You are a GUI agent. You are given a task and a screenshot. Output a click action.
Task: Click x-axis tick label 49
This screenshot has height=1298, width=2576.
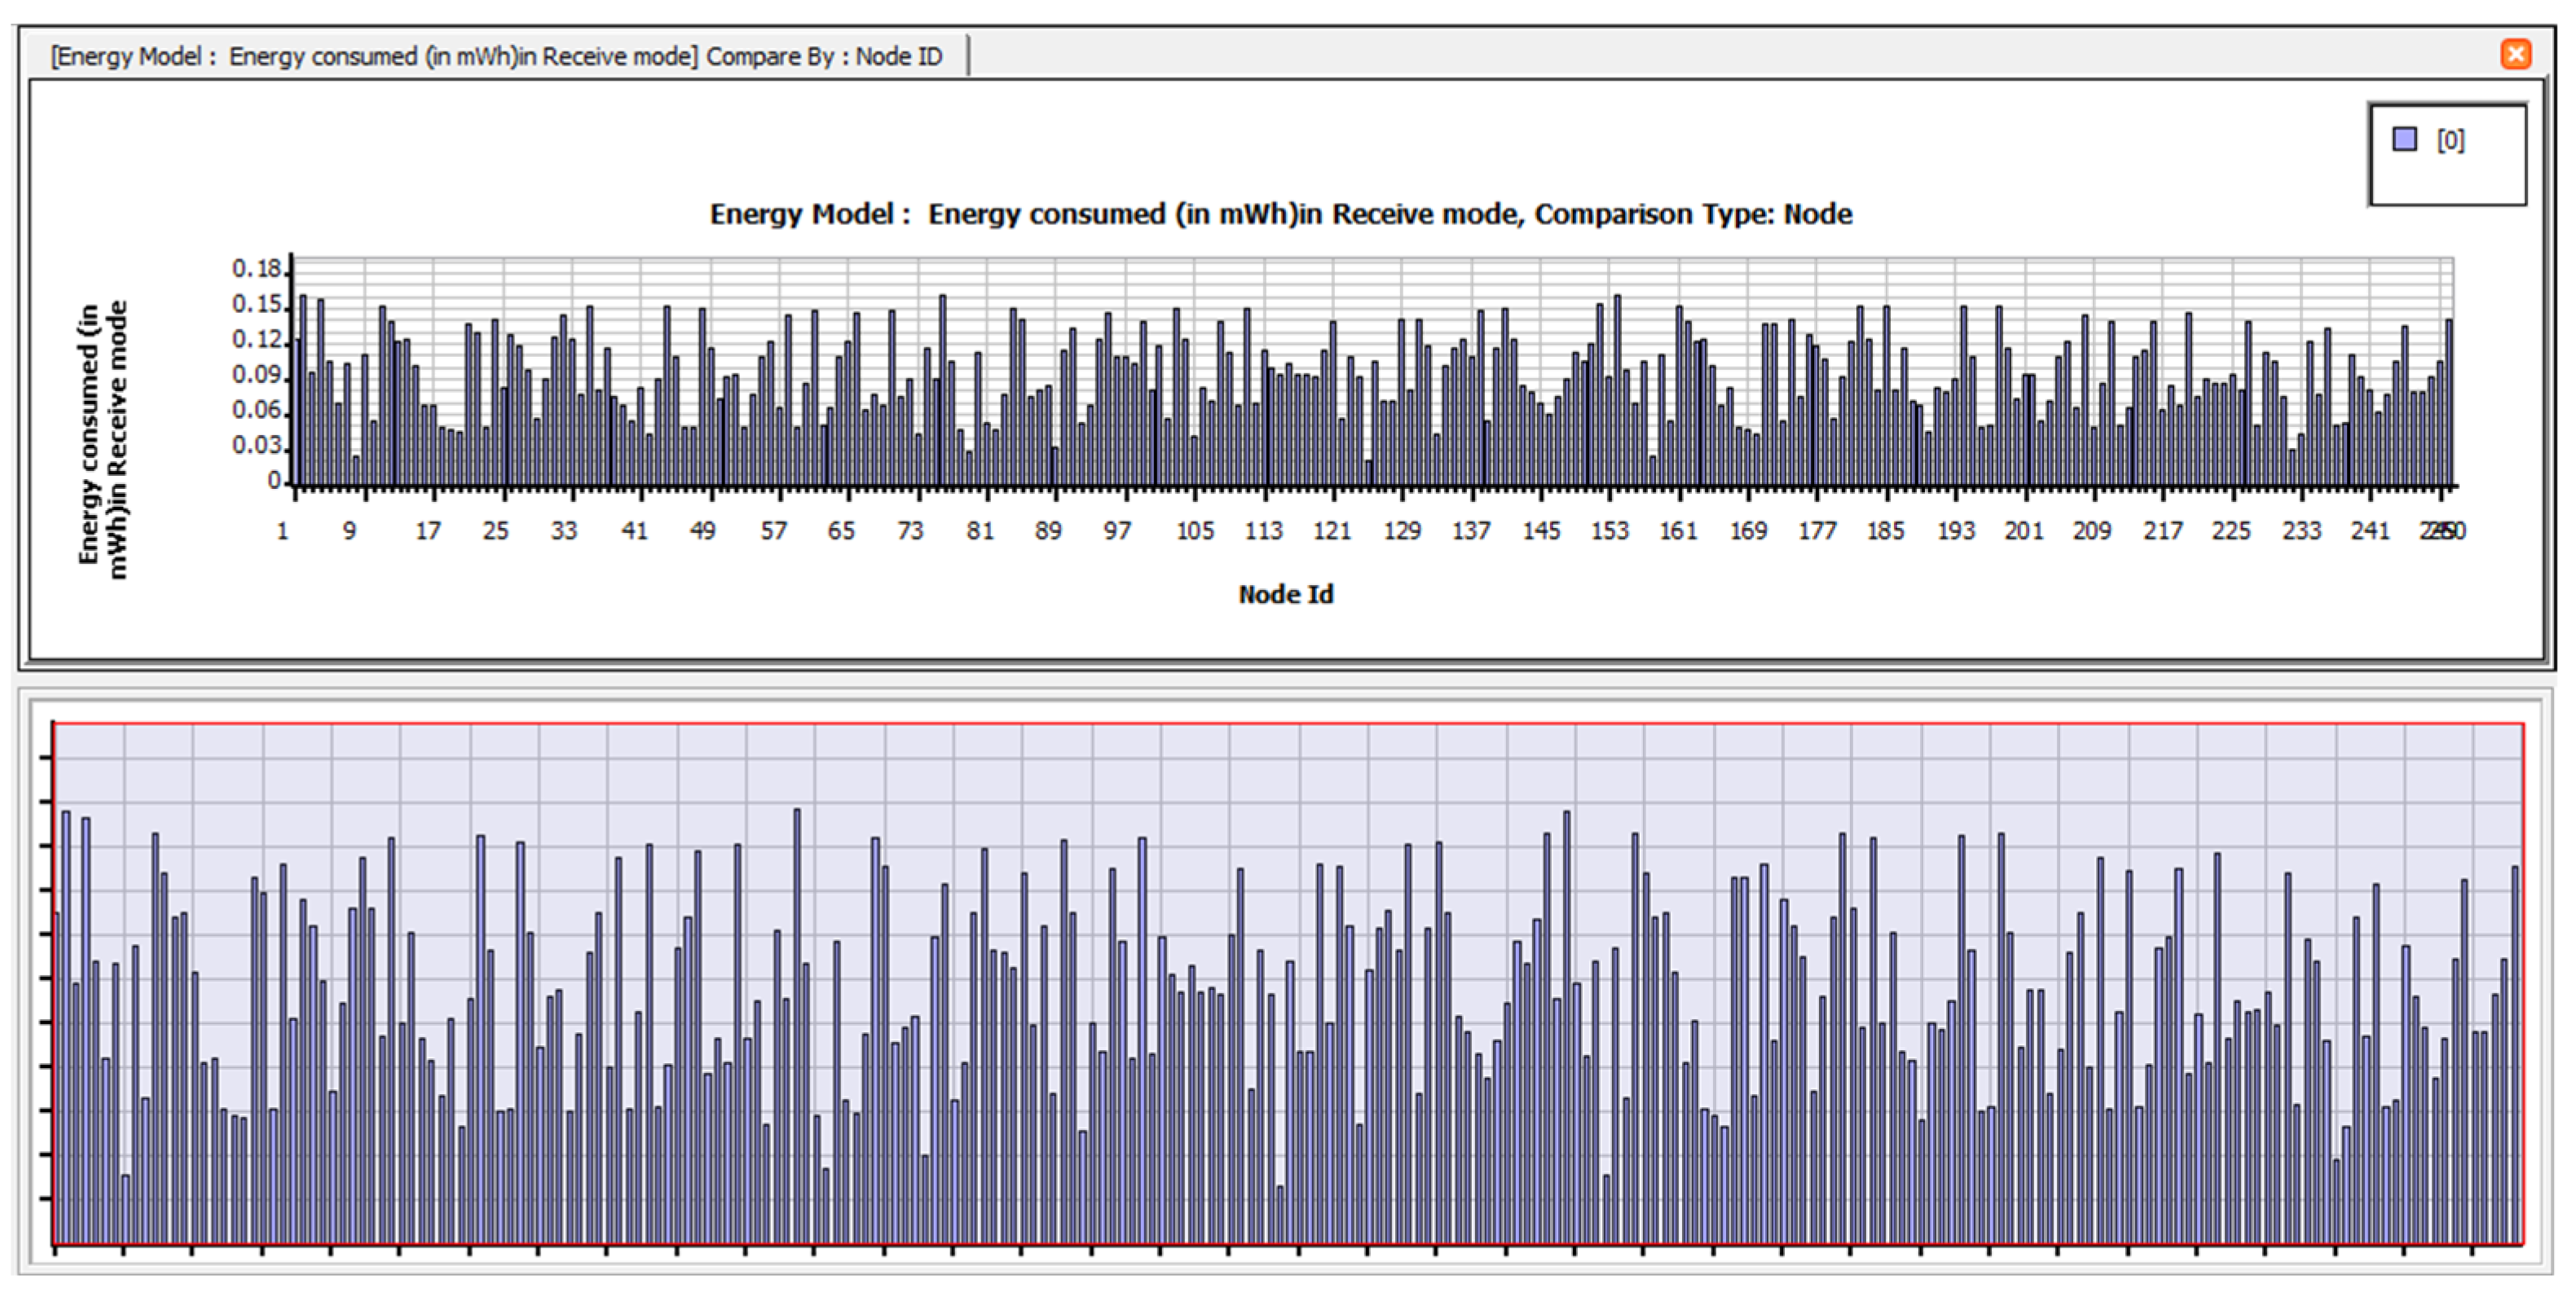(x=703, y=531)
